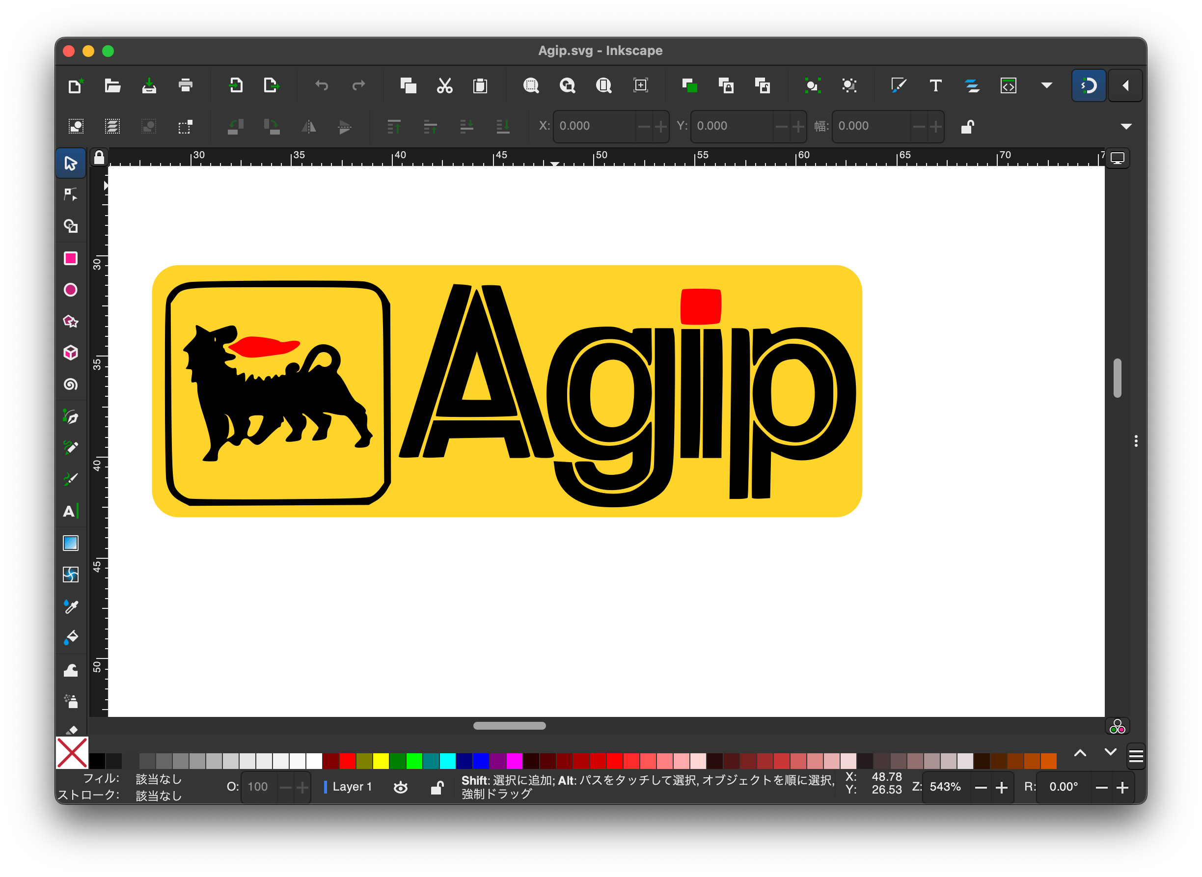This screenshot has width=1202, height=877.
Task: Select the Text tool in toolbox
Action: coord(71,511)
